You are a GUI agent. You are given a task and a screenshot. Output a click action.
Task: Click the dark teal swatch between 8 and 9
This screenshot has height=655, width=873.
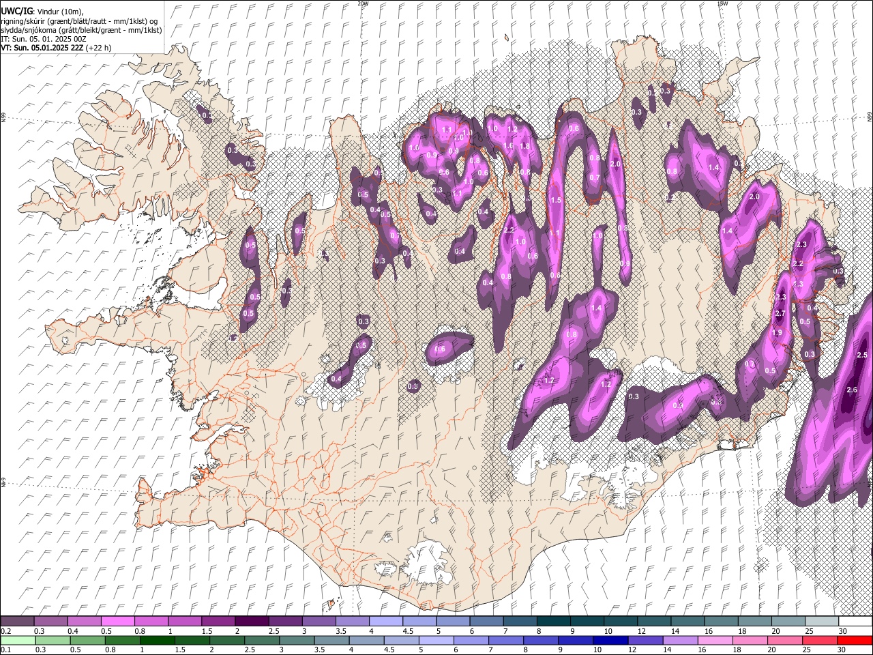pyautogui.click(x=553, y=622)
